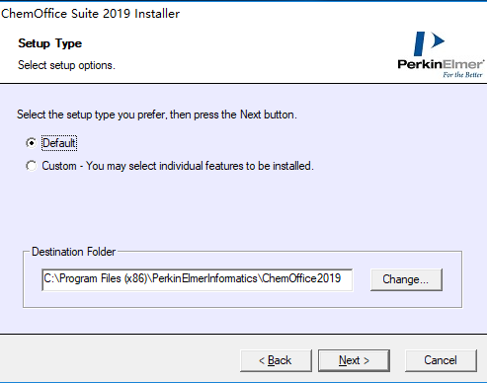Click the focused Default option label
The image size is (487, 383).
pos(59,143)
